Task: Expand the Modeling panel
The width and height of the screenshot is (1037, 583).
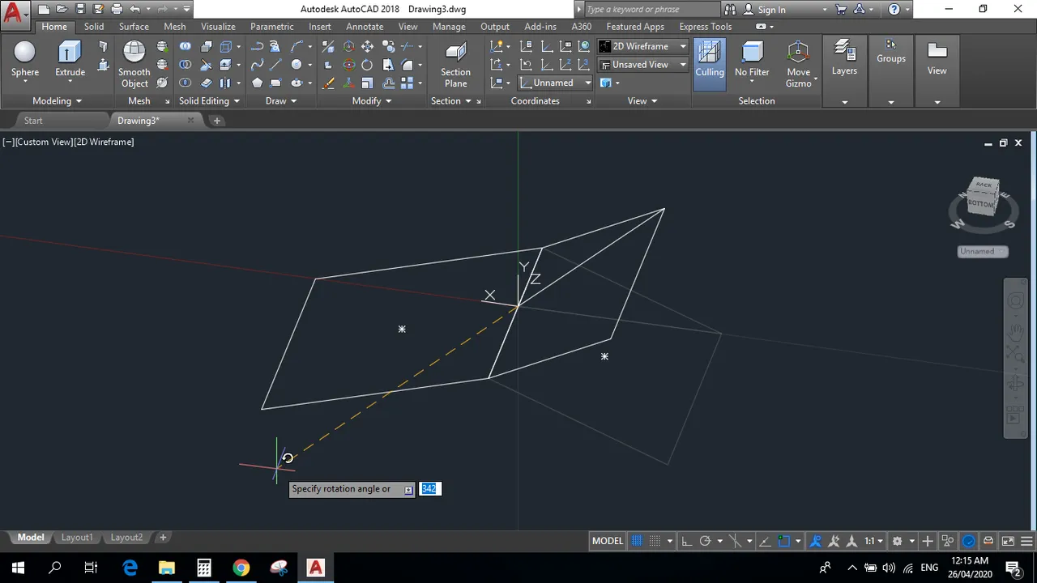Action: point(57,100)
